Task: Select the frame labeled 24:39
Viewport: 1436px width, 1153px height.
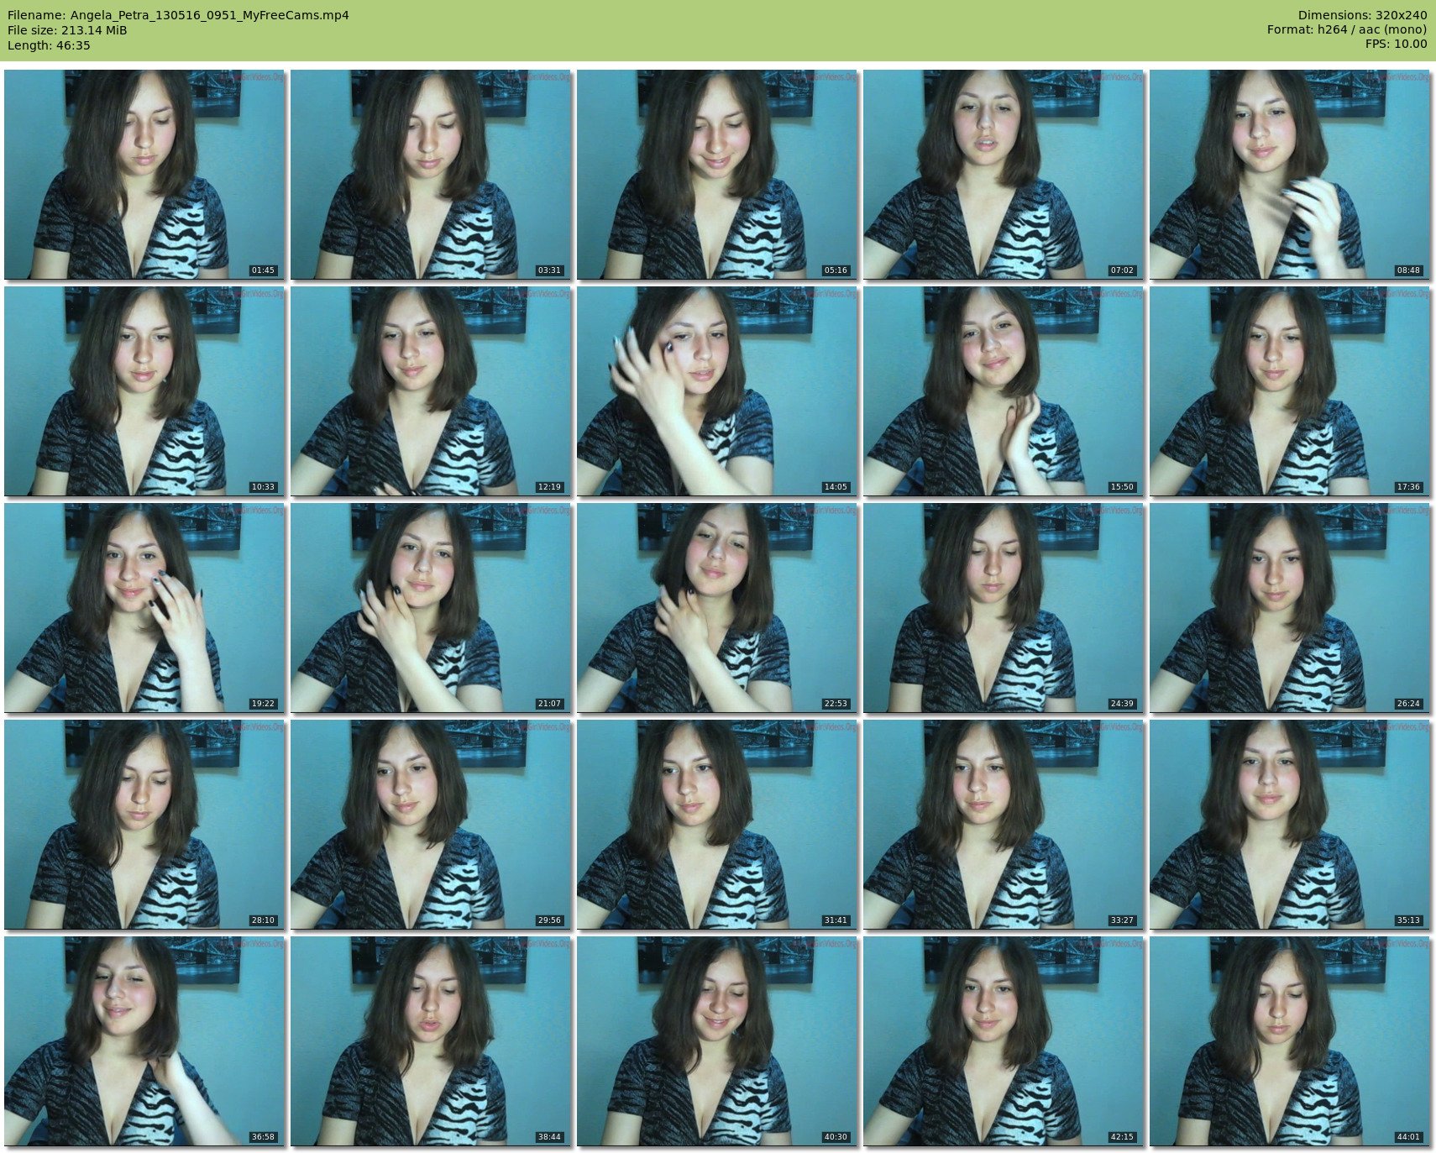Action: tap(1004, 608)
